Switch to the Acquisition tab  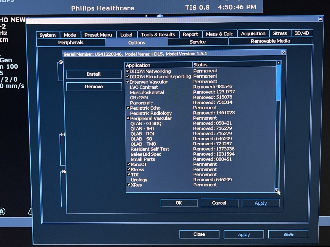click(253, 33)
